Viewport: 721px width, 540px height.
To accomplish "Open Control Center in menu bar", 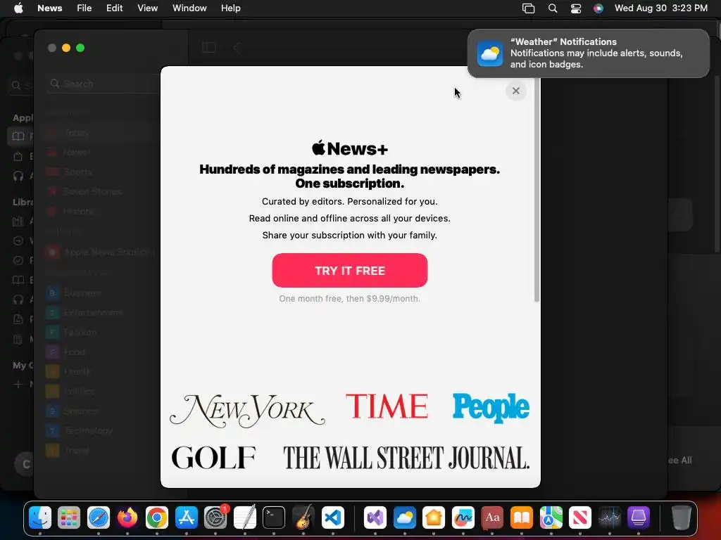I will point(576,8).
